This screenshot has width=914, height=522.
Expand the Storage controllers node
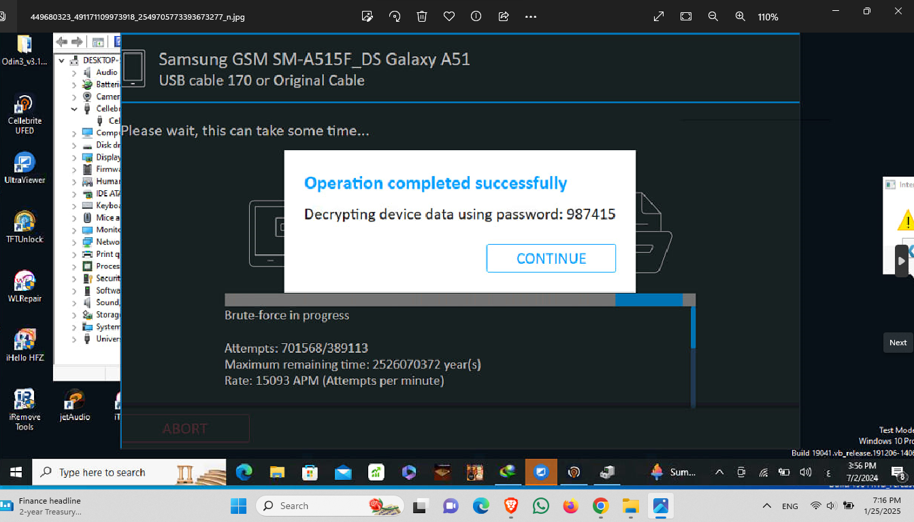pos(74,315)
